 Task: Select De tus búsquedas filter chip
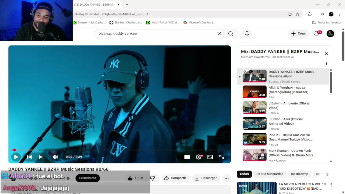270,174
